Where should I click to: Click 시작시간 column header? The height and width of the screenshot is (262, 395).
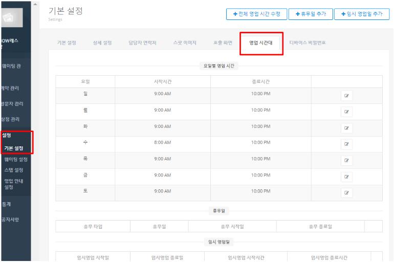(x=163, y=82)
